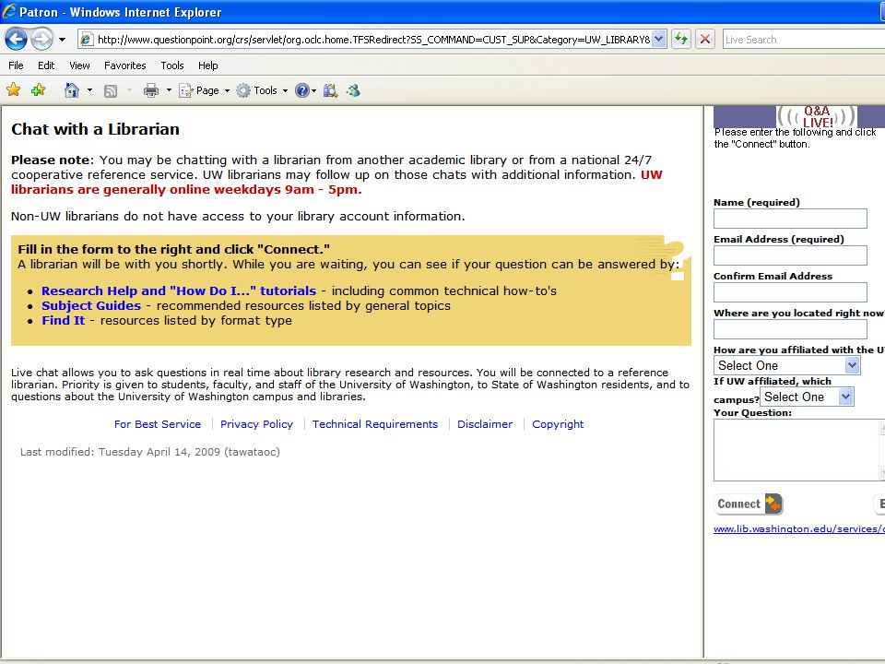
Task: Open the www.lib.washington.edu/services link
Action: point(799,529)
